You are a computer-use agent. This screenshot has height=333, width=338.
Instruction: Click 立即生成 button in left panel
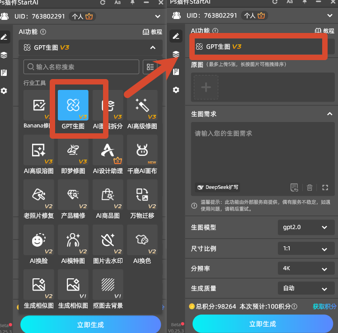tap(90, 324)
